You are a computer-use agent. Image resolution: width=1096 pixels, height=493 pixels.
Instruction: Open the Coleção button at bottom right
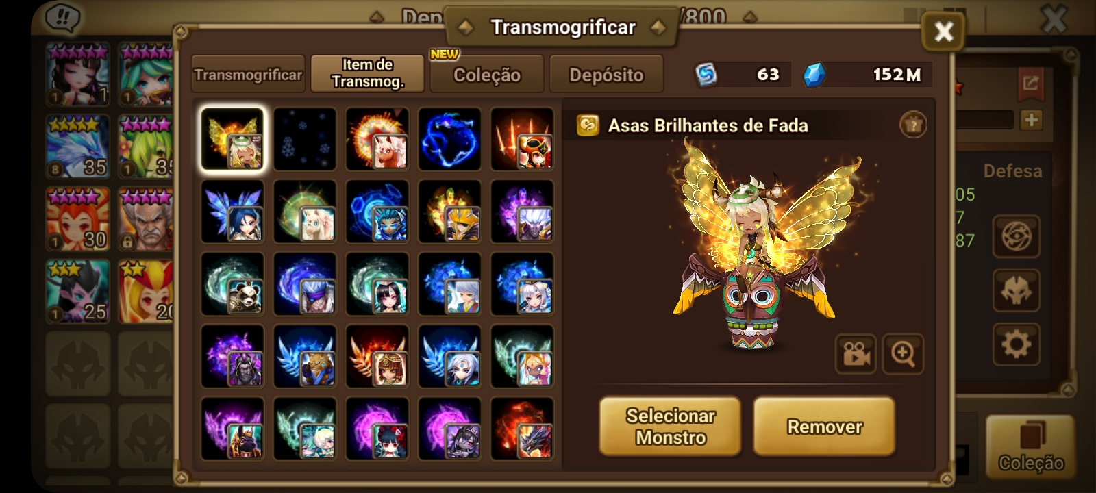1030,447
